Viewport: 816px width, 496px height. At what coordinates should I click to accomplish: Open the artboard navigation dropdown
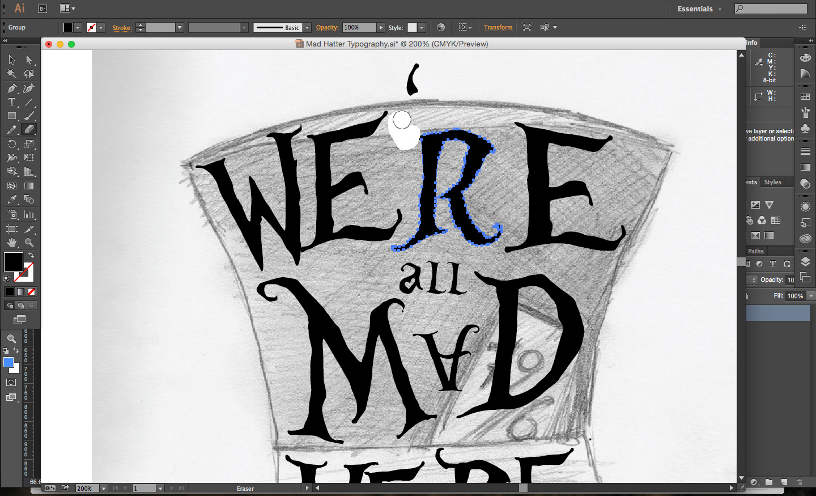click(x=160, y=488)
